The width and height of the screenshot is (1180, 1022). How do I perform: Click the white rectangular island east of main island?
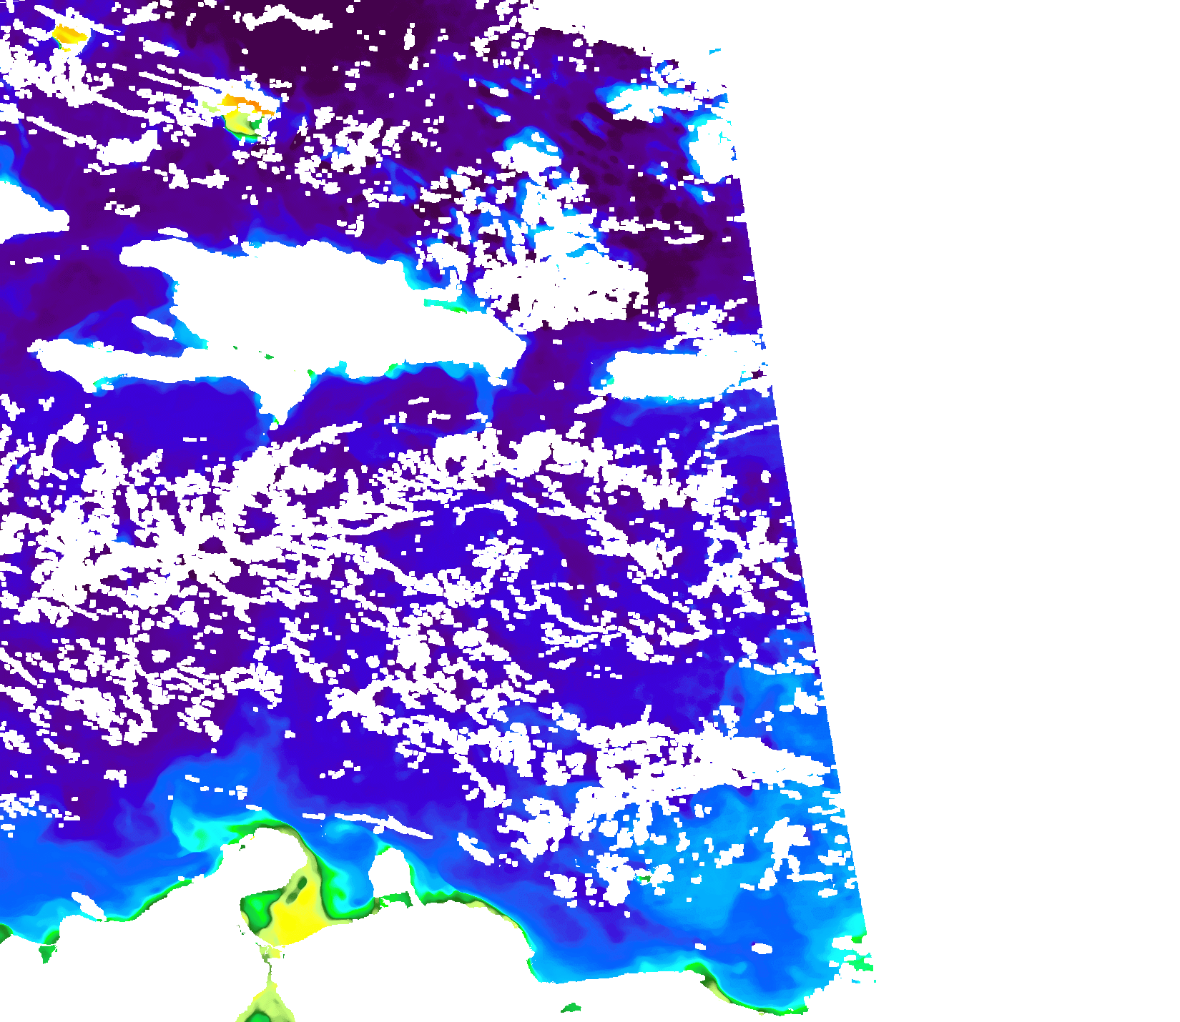pos(679,373)
